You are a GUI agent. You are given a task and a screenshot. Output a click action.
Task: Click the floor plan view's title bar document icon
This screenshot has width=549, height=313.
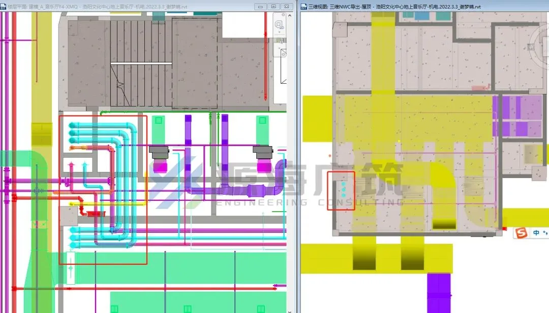pyautogui.click(x=3, y=6)
